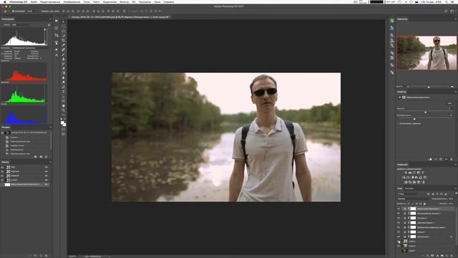The image size is (458, 258).
Task: Adjust the Яркость slider in Properties
Action: point(425,112)
